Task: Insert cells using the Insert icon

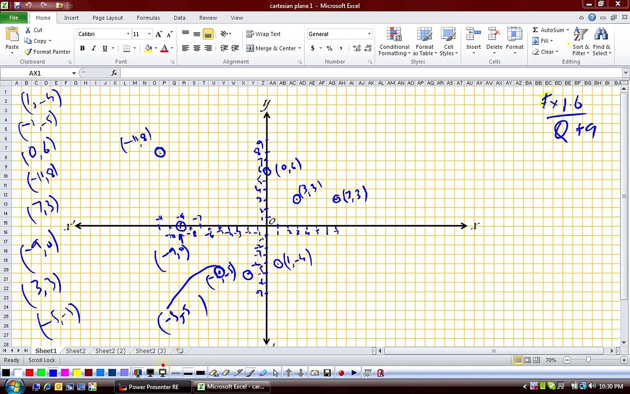Action: [x=473, y=35]
